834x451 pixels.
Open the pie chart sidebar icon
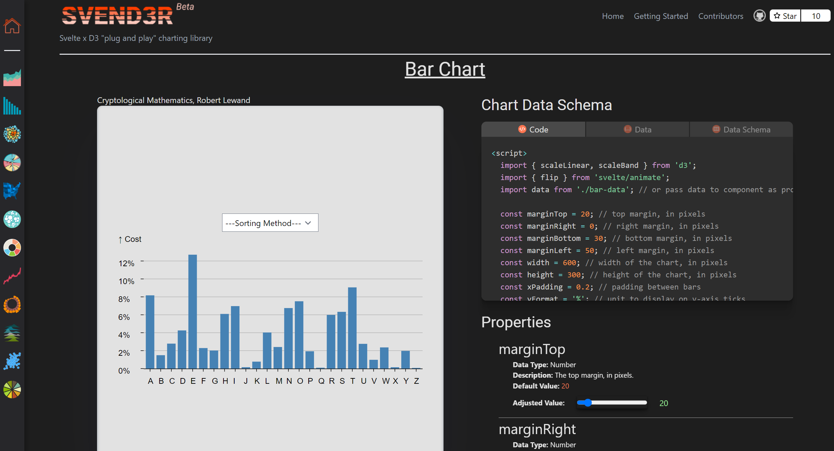(x=12, y=390)
